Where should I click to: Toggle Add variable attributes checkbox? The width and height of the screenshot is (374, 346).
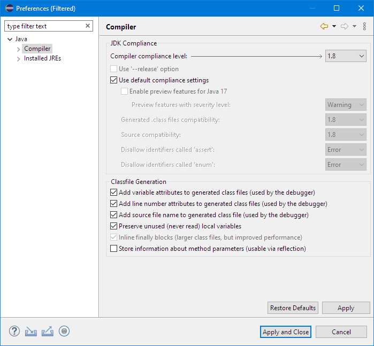113,192
